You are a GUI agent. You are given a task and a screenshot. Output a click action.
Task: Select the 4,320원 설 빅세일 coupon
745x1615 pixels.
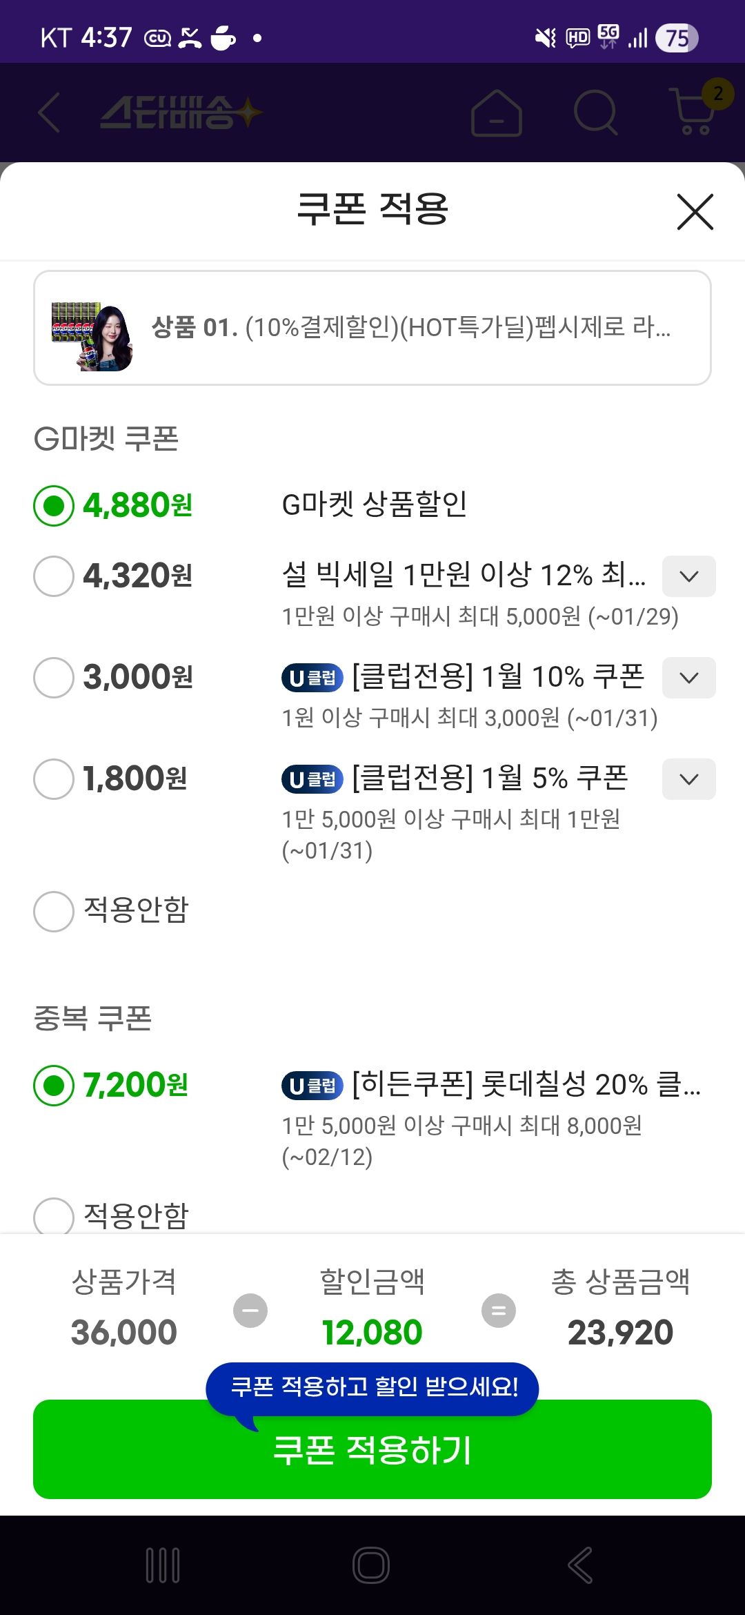click(x=54, y=576)
